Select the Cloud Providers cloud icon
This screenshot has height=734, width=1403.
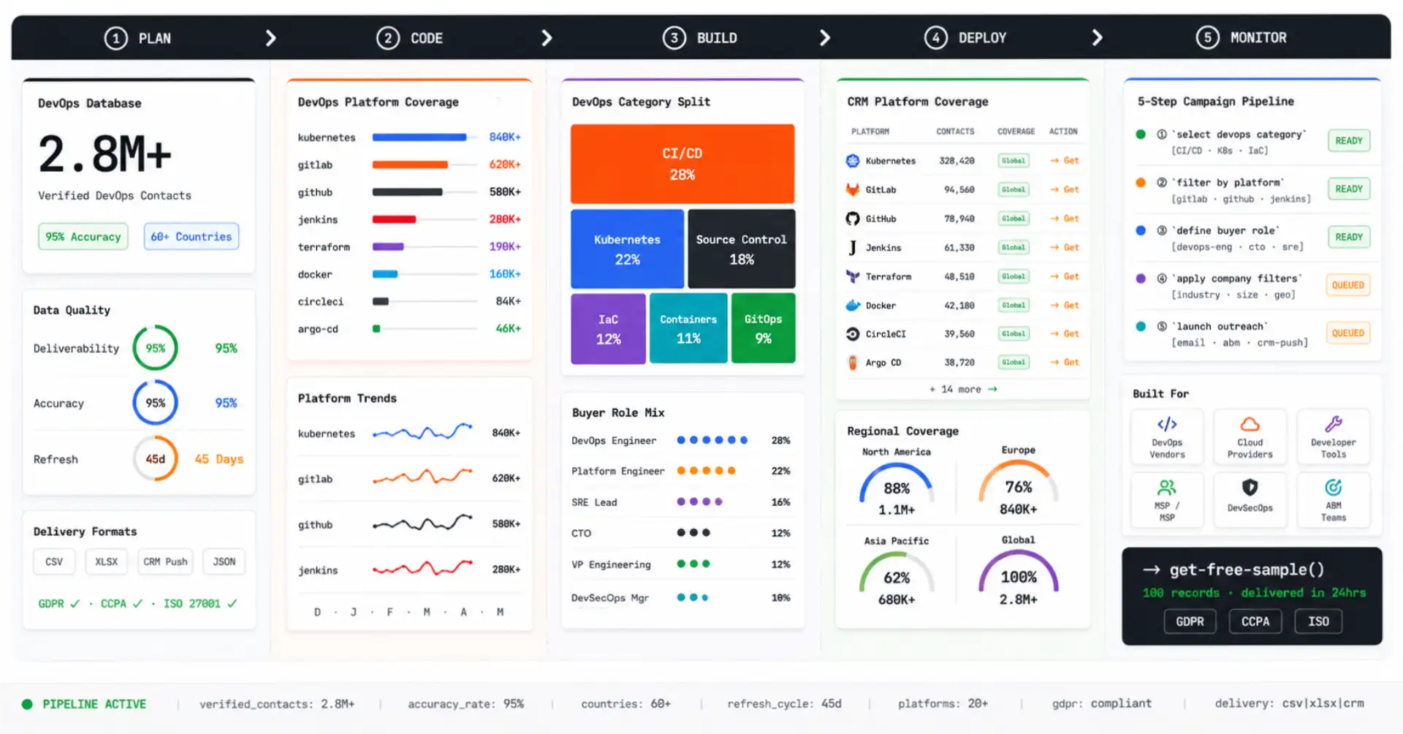click(1250, 424)
